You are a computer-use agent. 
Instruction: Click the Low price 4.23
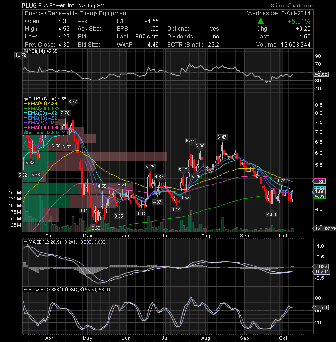[x=64, y=37]
